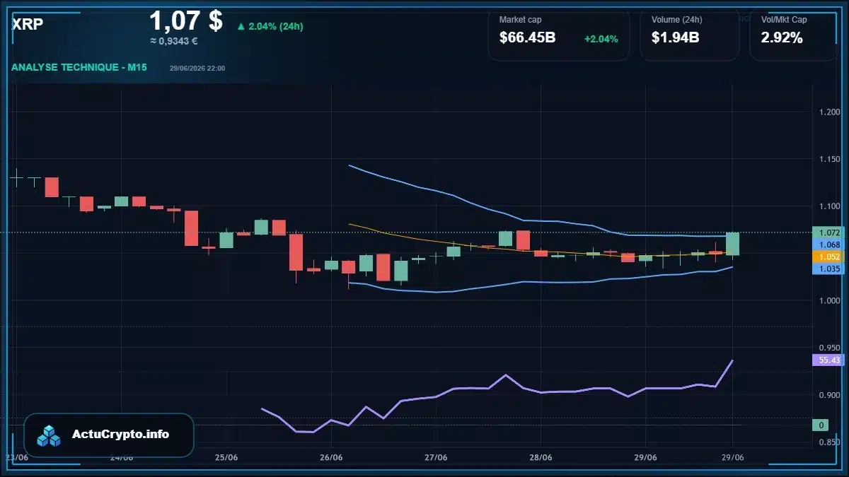Click the 27/06 date axis label

point(436,457)
